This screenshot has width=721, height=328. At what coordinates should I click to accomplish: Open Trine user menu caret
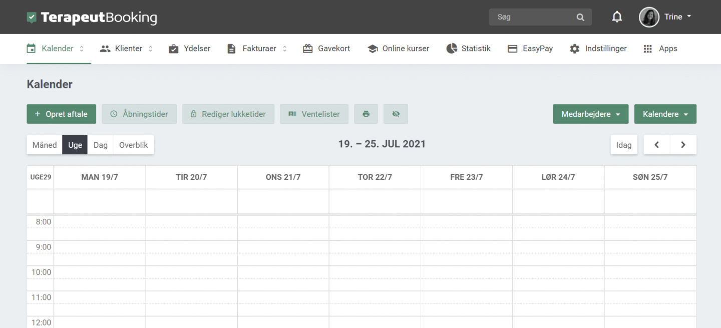pyautogui.click(x=689, y=17)
